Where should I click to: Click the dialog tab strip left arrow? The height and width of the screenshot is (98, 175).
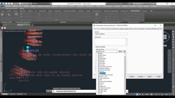pyautogui.click(x=160, y=29)
